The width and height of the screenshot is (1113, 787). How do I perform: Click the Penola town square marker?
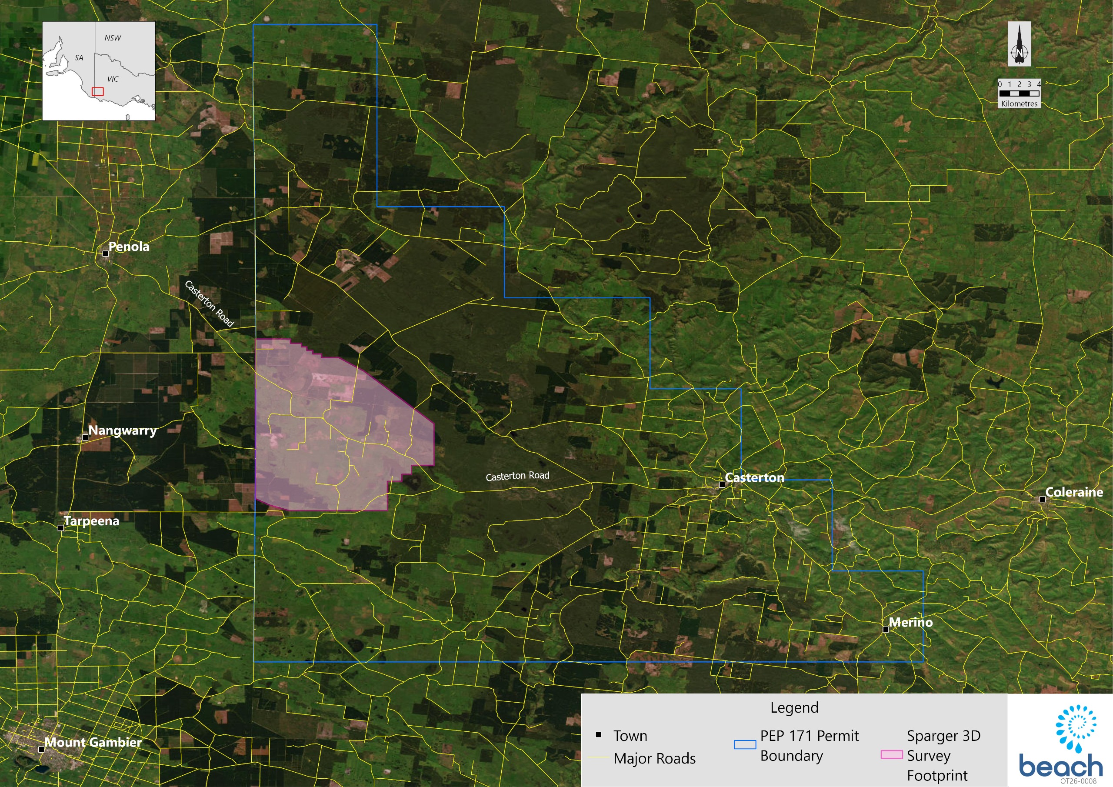[106, 253]
